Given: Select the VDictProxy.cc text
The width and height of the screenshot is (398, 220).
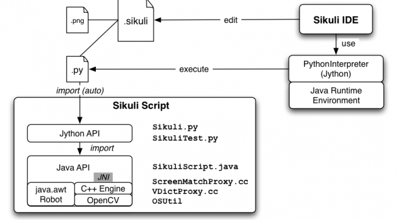Looking at the screenshot, I should [x=185, y=191].
